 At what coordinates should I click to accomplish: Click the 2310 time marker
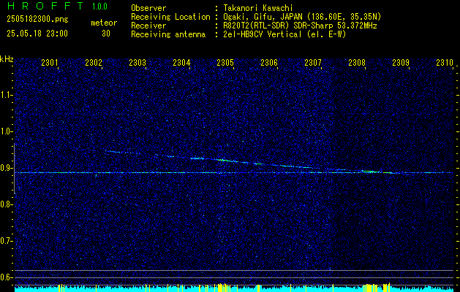(445, 62)
